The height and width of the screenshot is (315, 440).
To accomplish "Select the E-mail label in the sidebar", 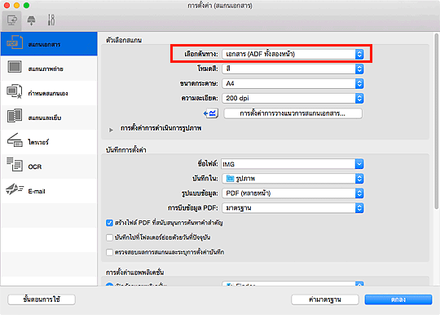I will [37, 191].
